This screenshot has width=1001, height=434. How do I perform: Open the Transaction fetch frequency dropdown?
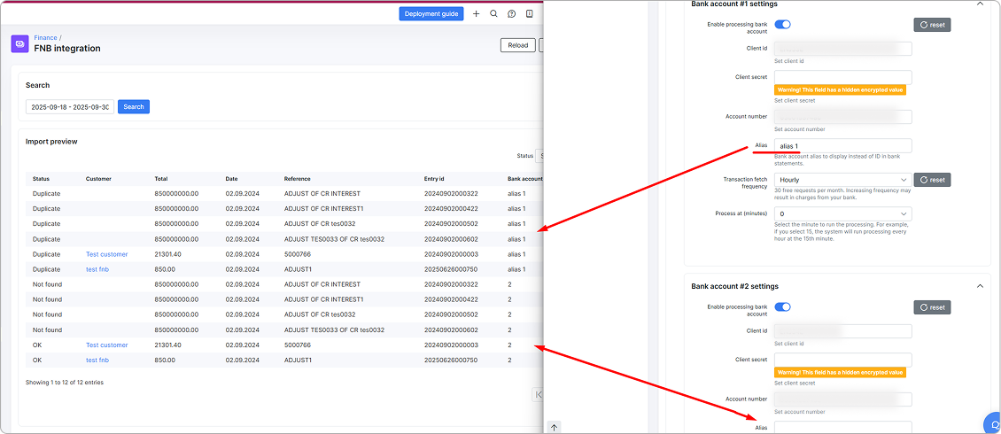tap(842, 180)
